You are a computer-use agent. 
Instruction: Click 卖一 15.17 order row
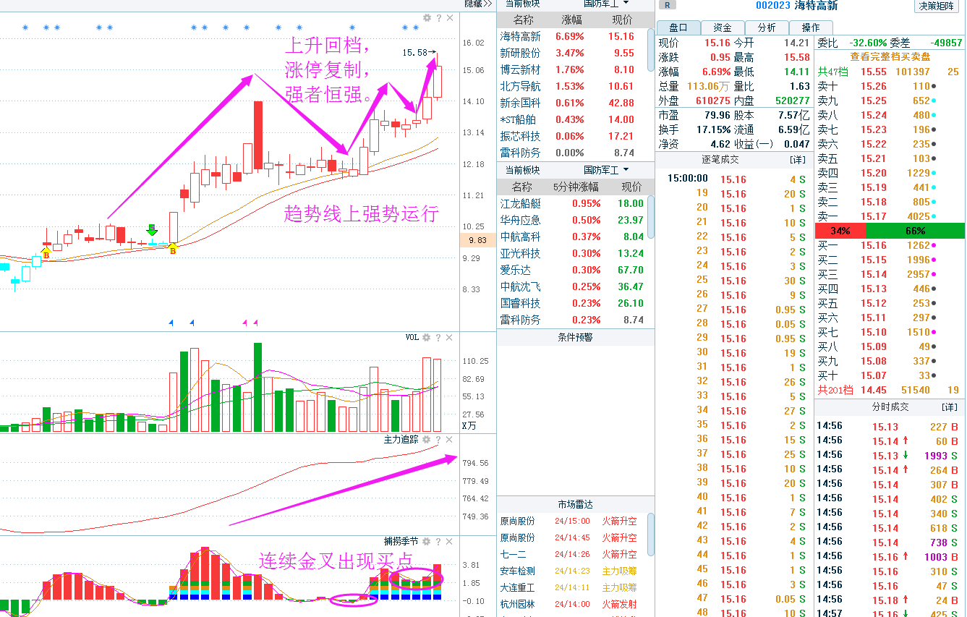pos(890,216)
